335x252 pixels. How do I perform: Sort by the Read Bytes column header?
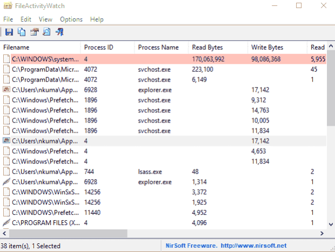(x=218, y=47)
